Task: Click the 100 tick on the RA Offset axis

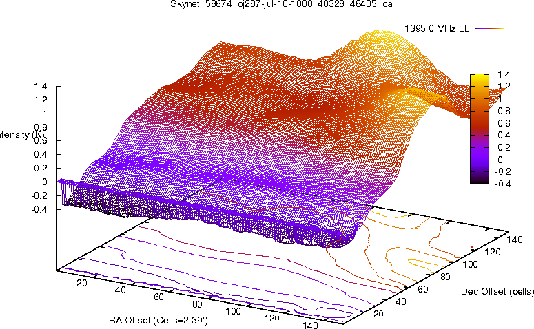Action: (x=234, y=311)
